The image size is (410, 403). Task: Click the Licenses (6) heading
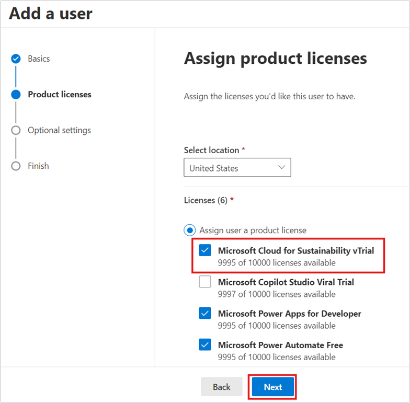pos(206,200)
